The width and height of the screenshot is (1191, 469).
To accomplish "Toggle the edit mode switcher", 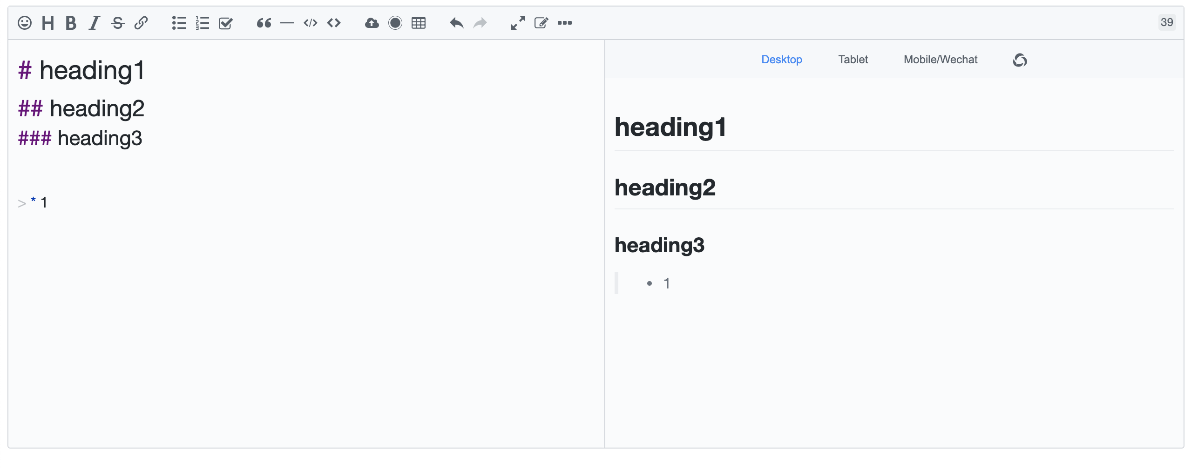I will [541, 23].
